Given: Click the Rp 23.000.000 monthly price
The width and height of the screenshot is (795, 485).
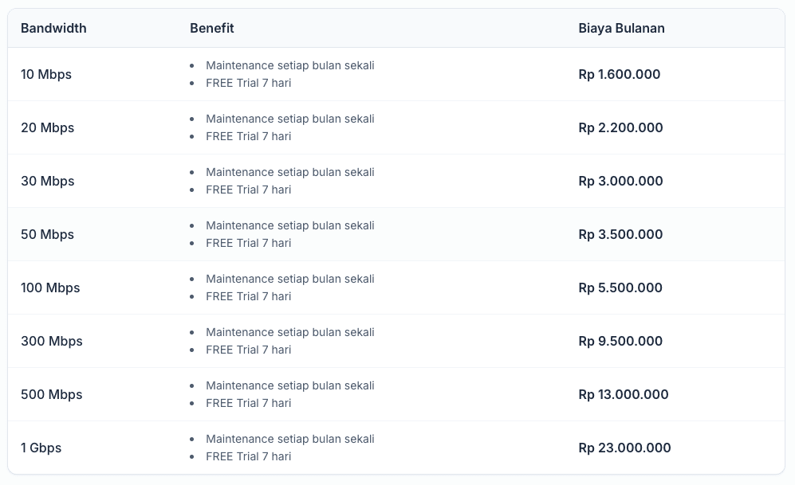Looking at the screenshot, I should click(x=624, y=448).
